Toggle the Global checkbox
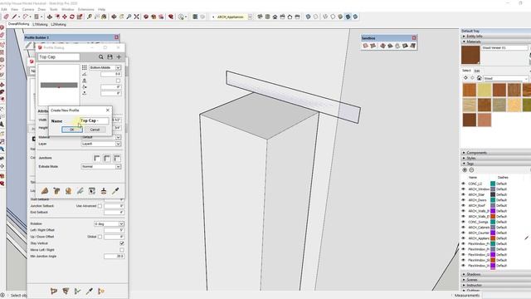 point(100,237)
